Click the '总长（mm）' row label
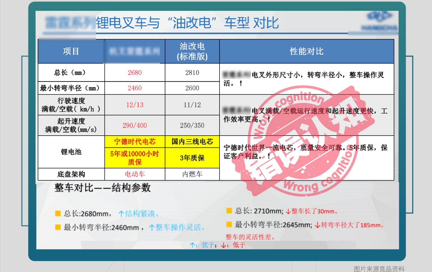 click(71, 72)
